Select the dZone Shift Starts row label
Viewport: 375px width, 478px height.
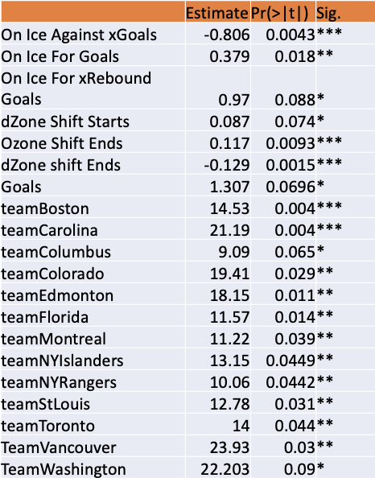click(65, 122)
